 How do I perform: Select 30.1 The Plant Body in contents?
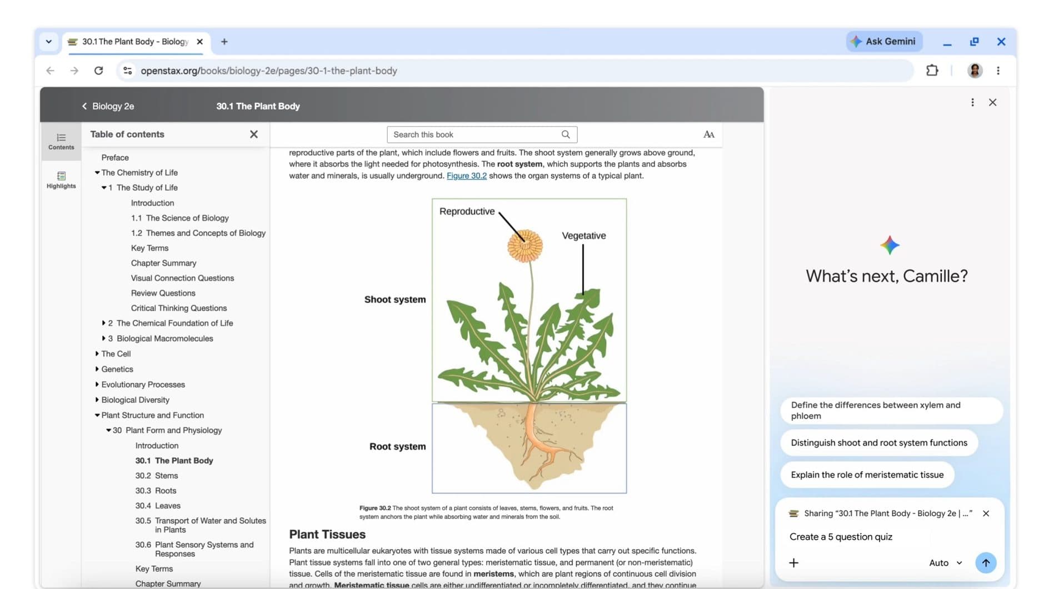click(x=174, y=461)
